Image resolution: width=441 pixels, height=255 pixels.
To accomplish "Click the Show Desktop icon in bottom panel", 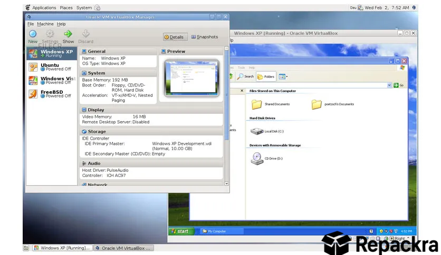I will (x=26, y=248).
